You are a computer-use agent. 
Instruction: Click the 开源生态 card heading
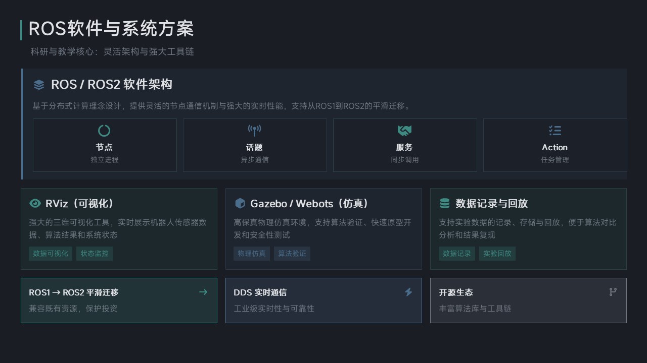click(x=456, y=292)
